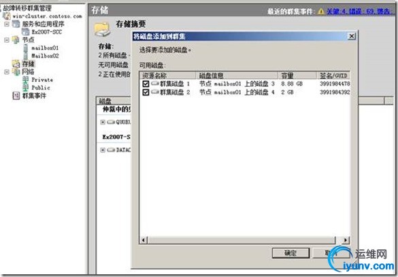The height and width of the screenshot is (277, 398).
Task: Uncheck 群集磁盘 2 checkbox
Action: click(146, 92)
